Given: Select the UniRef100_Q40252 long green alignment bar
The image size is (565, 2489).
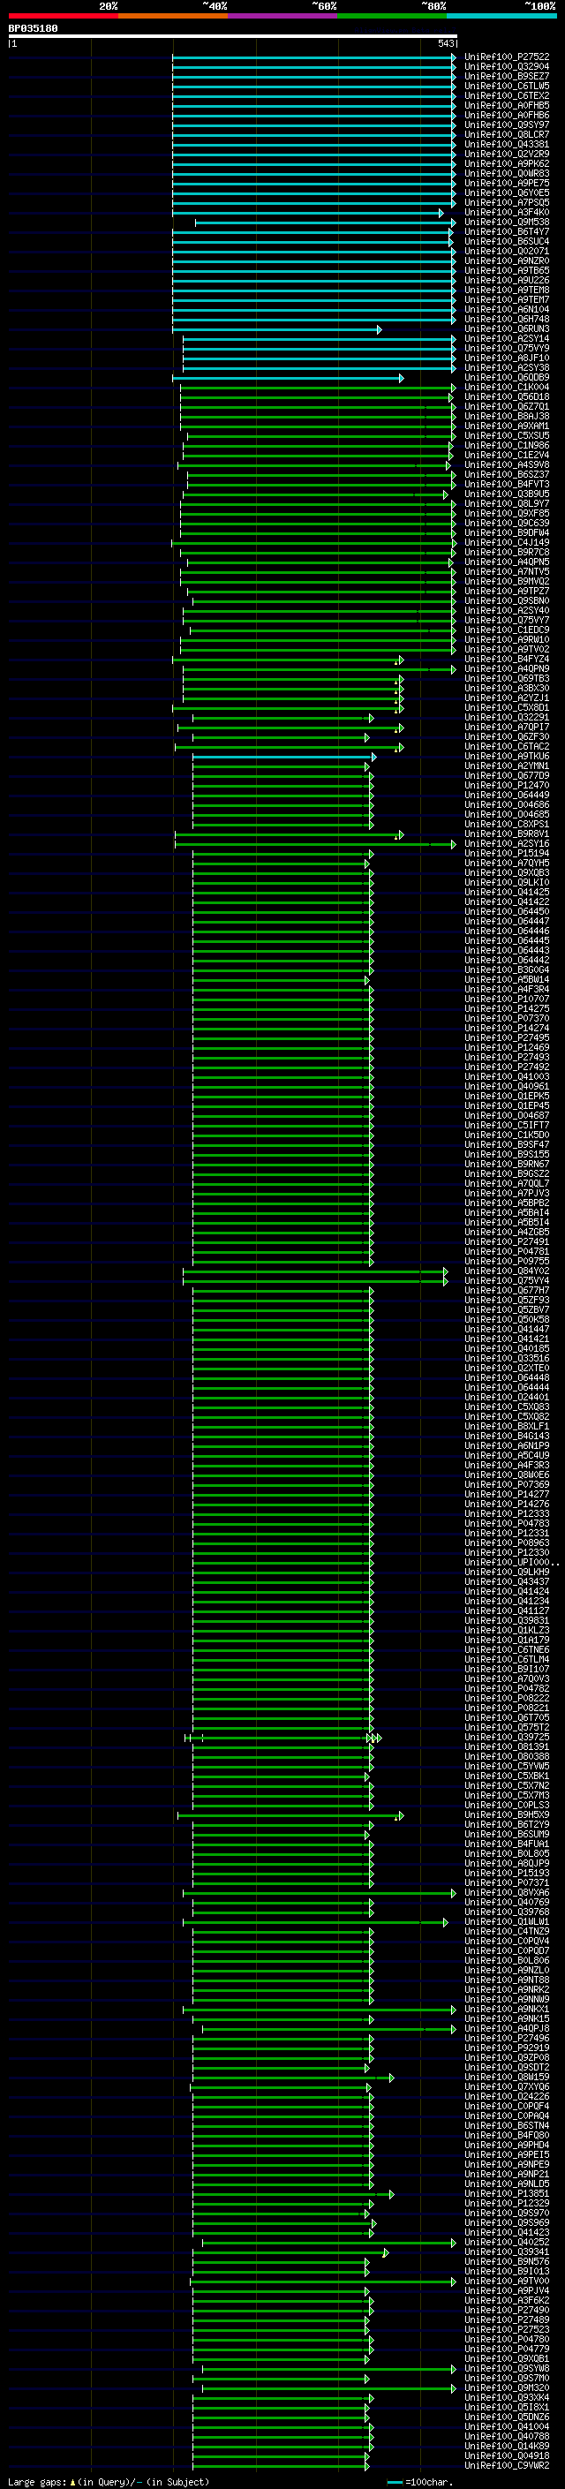Looking at the screenshot, I should (329, 2244).
